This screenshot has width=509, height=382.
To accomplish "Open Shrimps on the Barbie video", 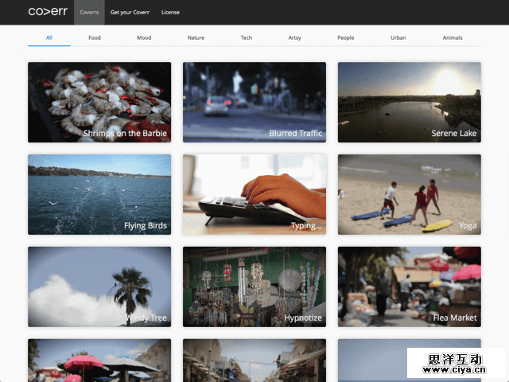I will (x=99, y=103).
